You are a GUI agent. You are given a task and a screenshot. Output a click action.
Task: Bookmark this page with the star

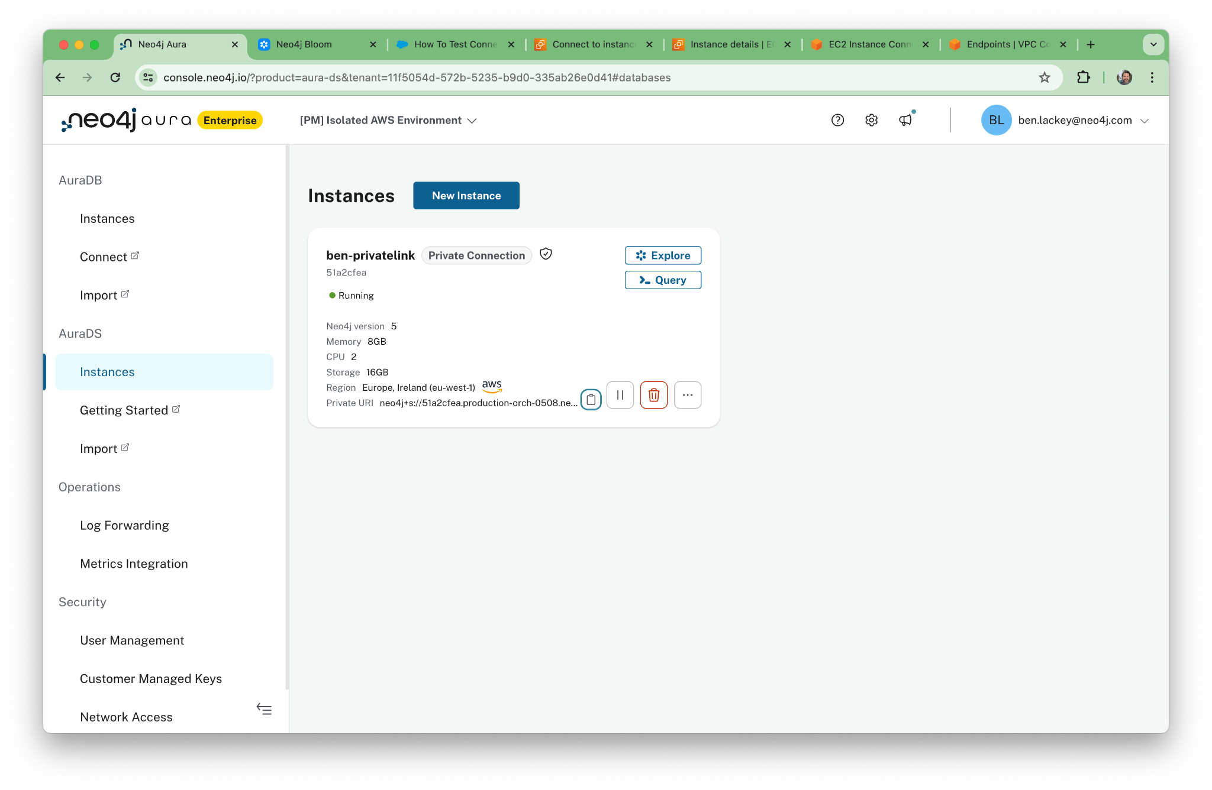(1045, 77)
